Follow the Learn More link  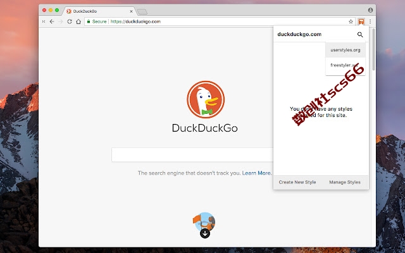257,173
